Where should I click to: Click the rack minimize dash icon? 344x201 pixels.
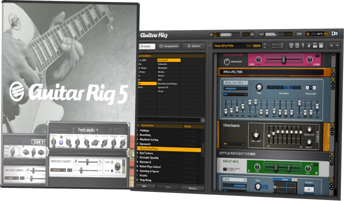pos(337,45)
